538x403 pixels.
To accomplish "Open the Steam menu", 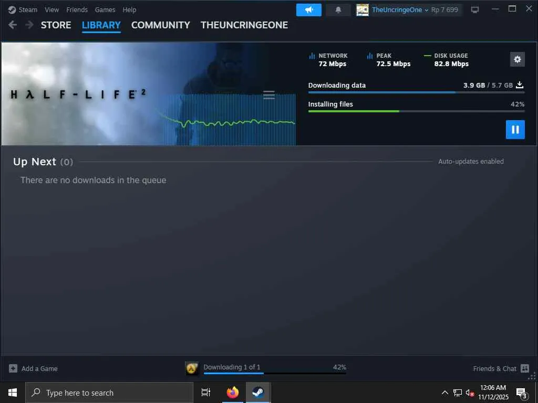I will pyautogui.click(x=28, y=9).
